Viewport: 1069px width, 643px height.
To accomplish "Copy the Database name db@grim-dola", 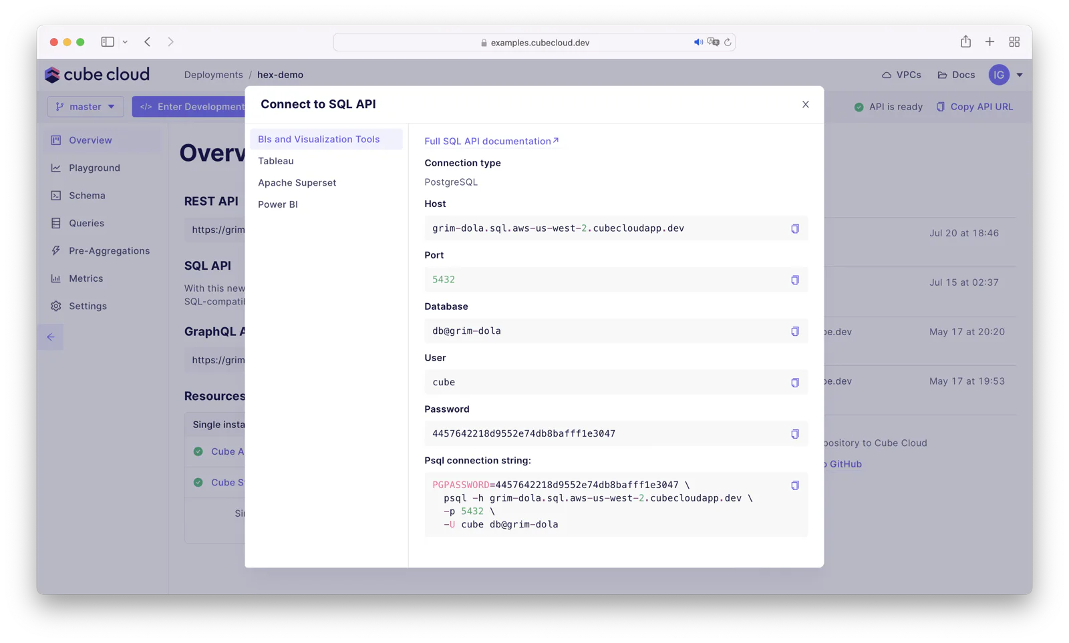I will 794,331.
